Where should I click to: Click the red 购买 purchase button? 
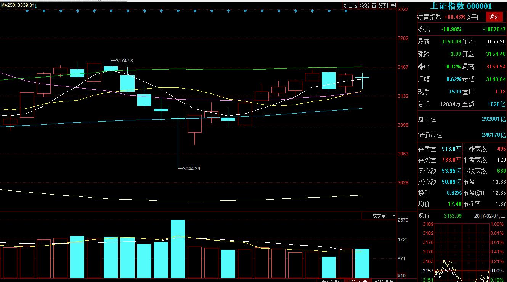494,17
